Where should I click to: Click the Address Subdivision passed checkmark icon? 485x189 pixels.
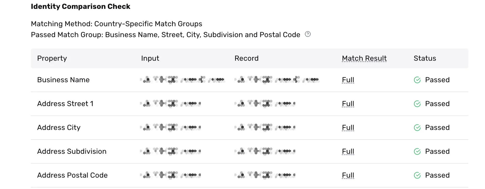pyautogui.click(x=417, y=151)
